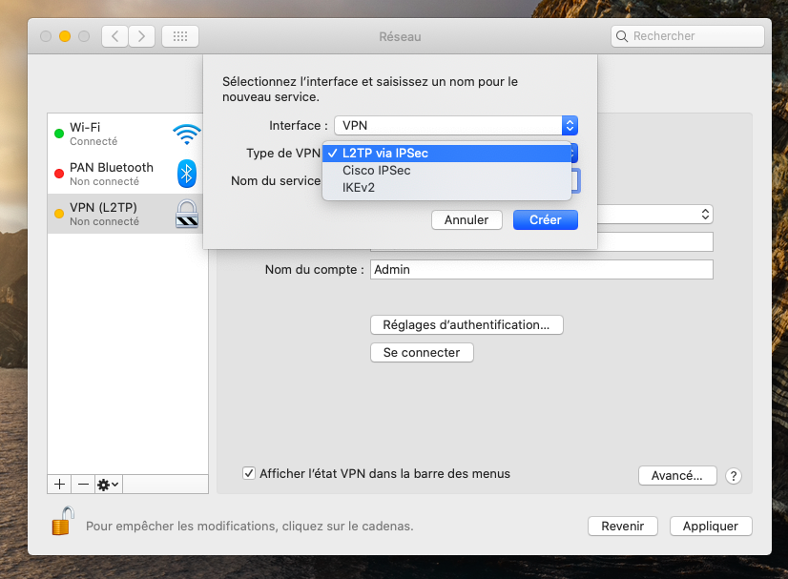The width and height of the screenshot is (788, 579).
Task: Click the VPN padlock icon in sidebar
Action: (x=187, y=214)
